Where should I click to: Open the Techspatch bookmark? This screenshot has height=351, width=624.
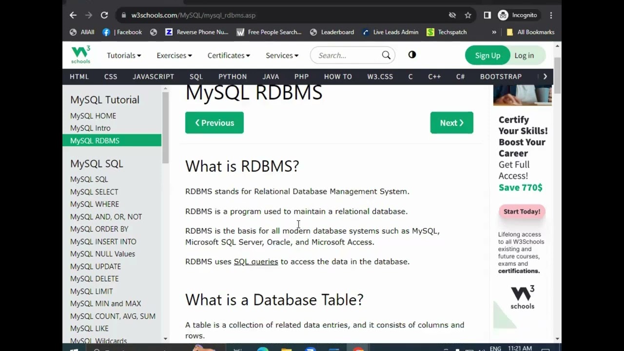coord(447,32)
